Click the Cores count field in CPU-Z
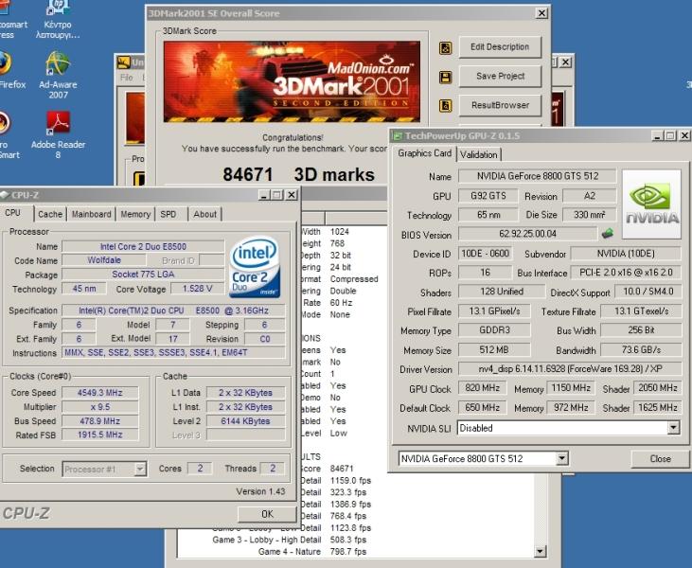Screen dimensions: 692x568 (200, 469)
